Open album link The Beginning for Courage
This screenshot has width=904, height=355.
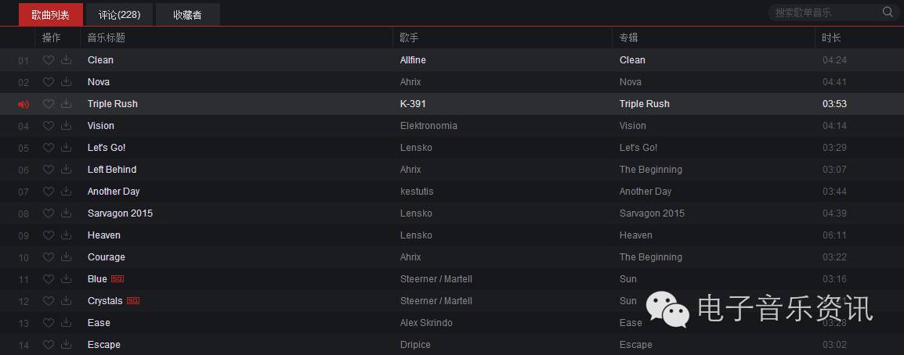(650, 257)
